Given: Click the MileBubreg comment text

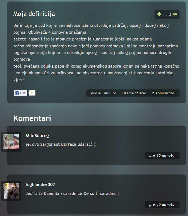Looking at the screenshot, I should 61,144.
